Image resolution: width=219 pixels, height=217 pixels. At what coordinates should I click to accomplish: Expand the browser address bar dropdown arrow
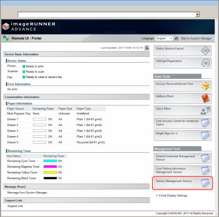(198, 14)
